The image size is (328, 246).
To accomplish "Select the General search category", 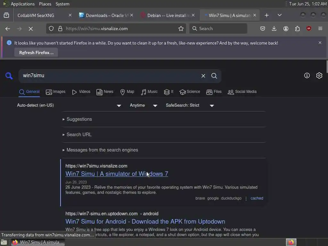I will [29, 92].
